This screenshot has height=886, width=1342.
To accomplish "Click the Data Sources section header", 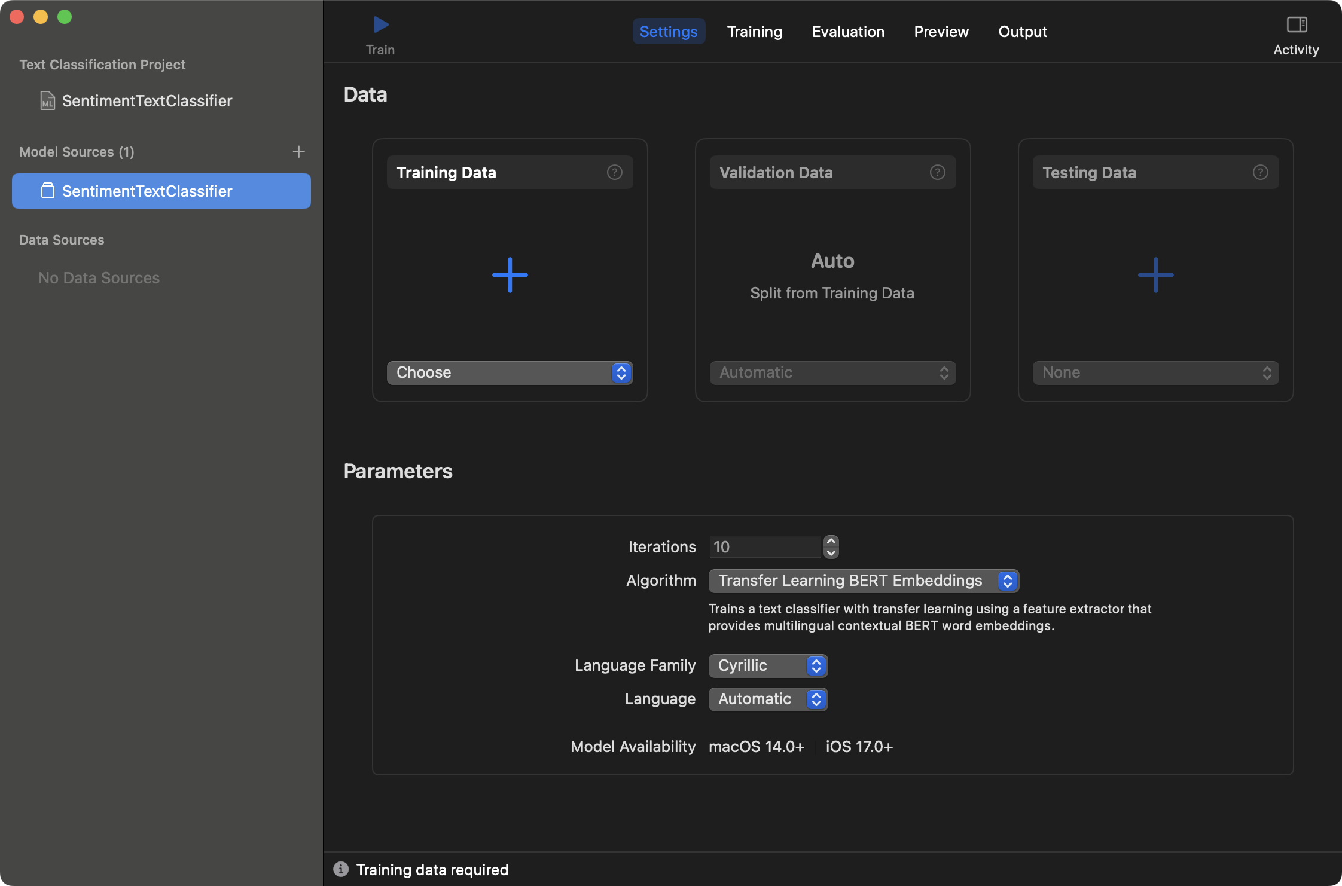I will tap(62, 240).
